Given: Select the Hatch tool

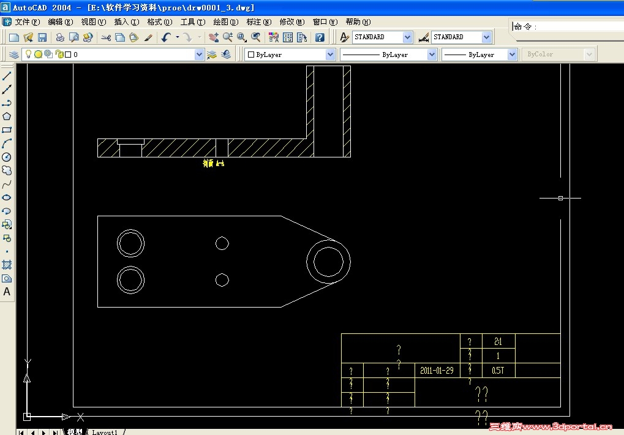Looking at the screenshot, I should (x=7, y=265).
